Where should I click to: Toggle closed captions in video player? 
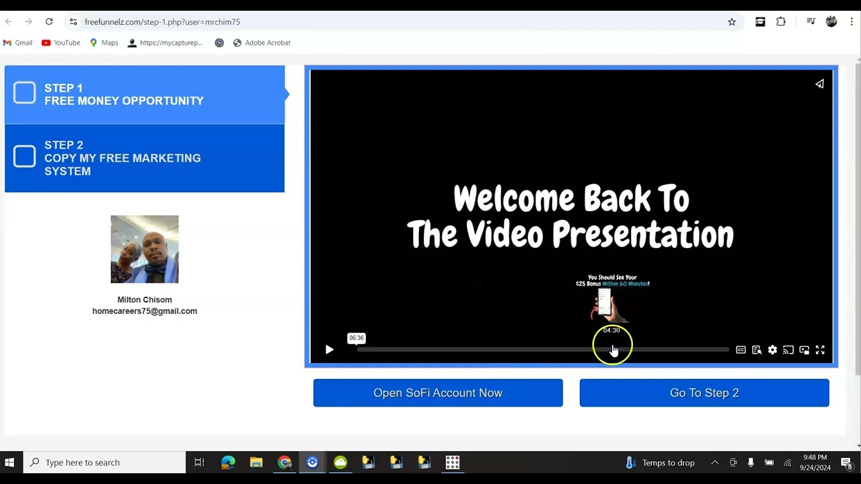coord(741,350)
